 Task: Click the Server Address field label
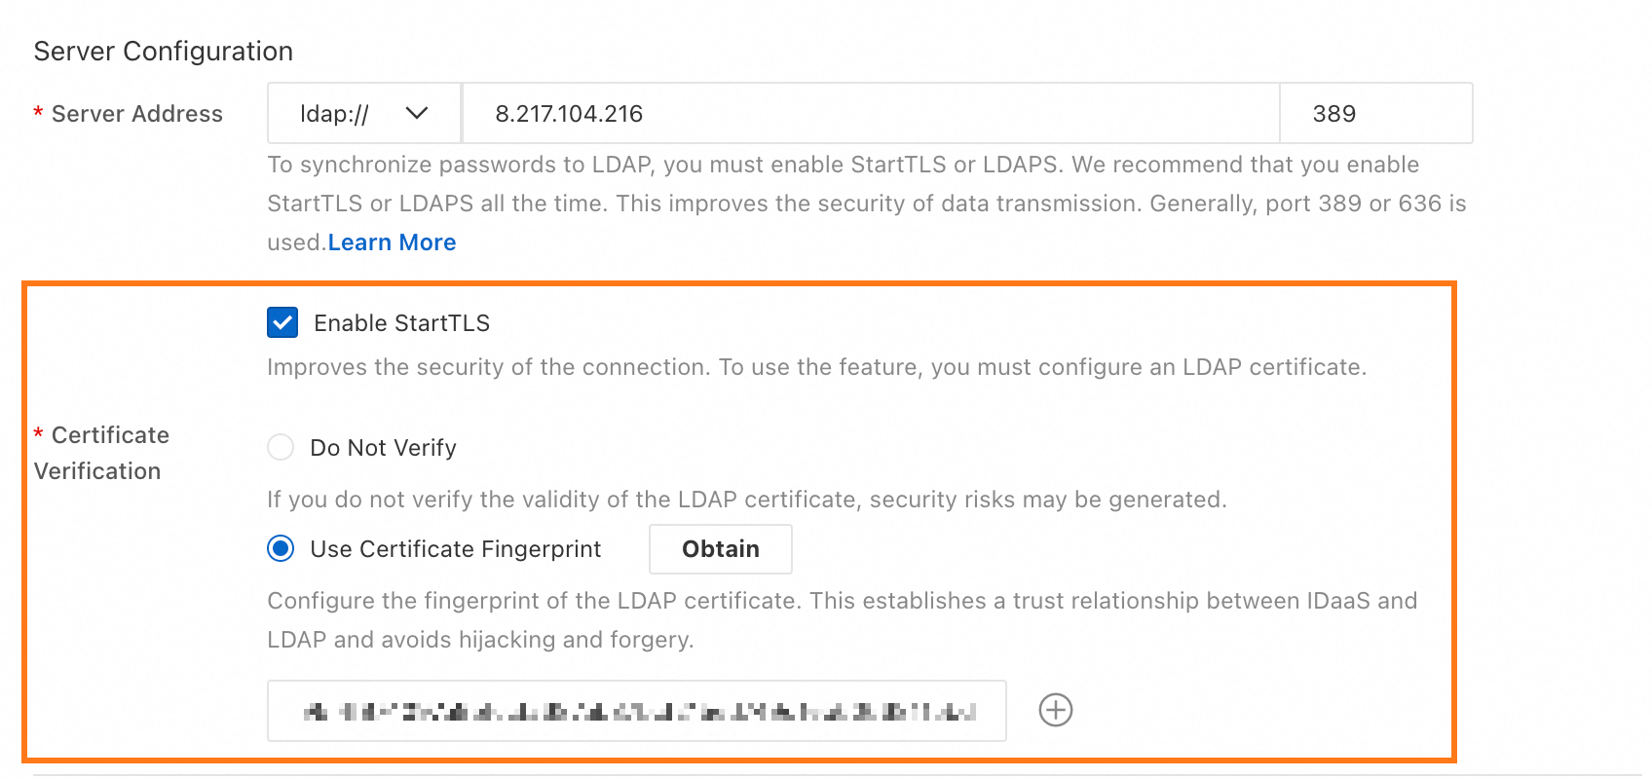tap(136, 114)
